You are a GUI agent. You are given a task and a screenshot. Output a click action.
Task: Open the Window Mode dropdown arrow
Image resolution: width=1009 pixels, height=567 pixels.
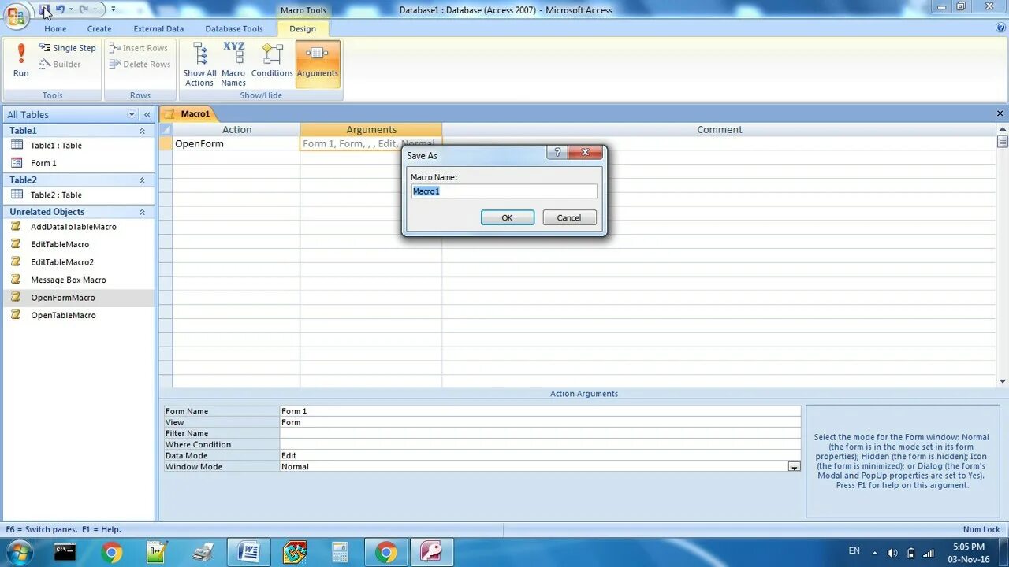click(x=794, y=467)
